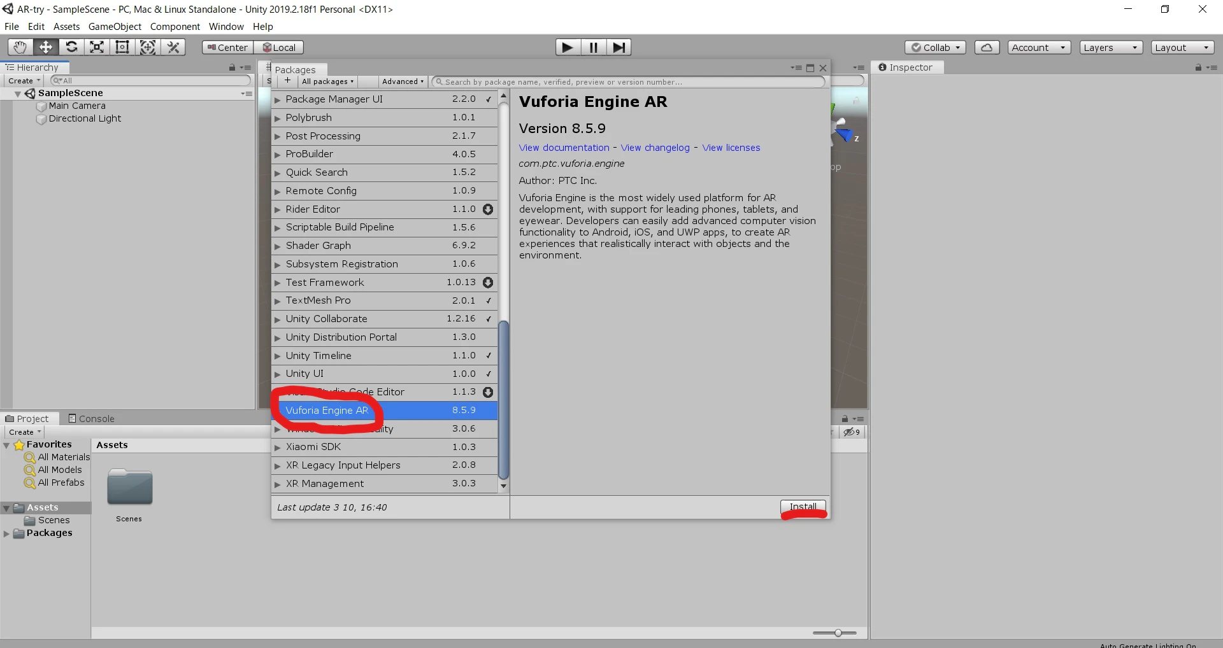Click the Play button
This screenshot has width=1223, height=648.
point(568,47)
